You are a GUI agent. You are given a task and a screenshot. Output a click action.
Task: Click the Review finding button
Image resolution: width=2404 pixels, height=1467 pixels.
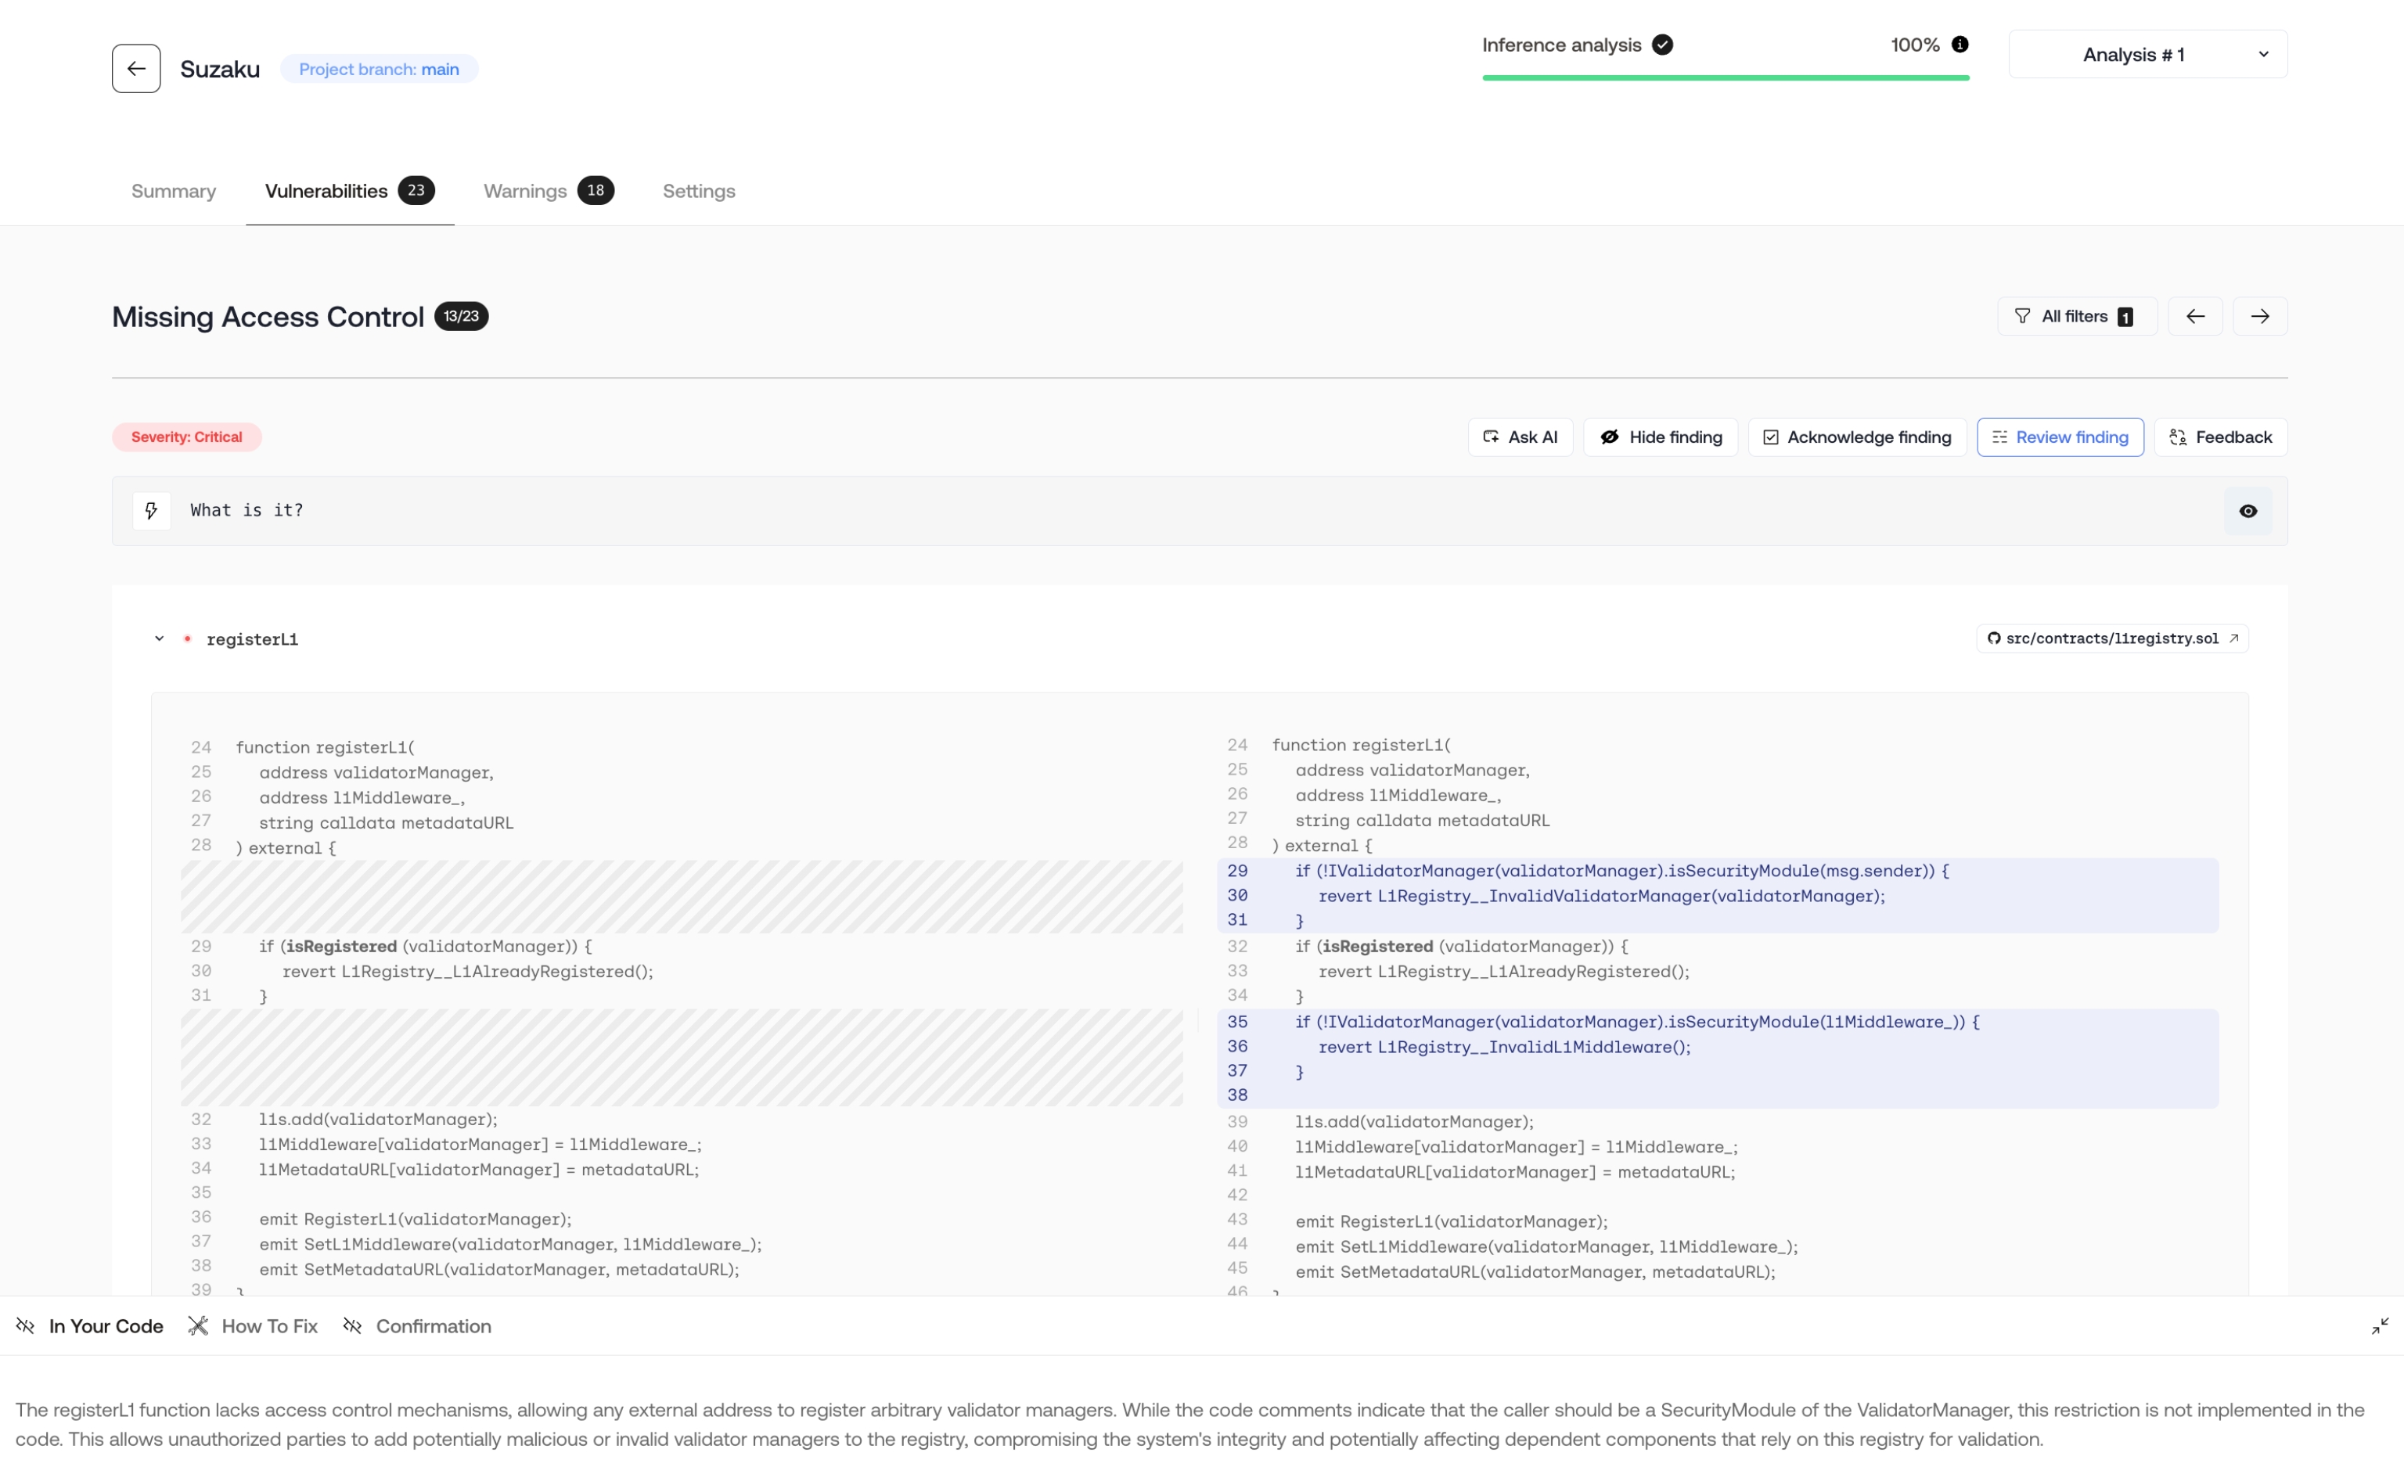tap(2059, 437)
